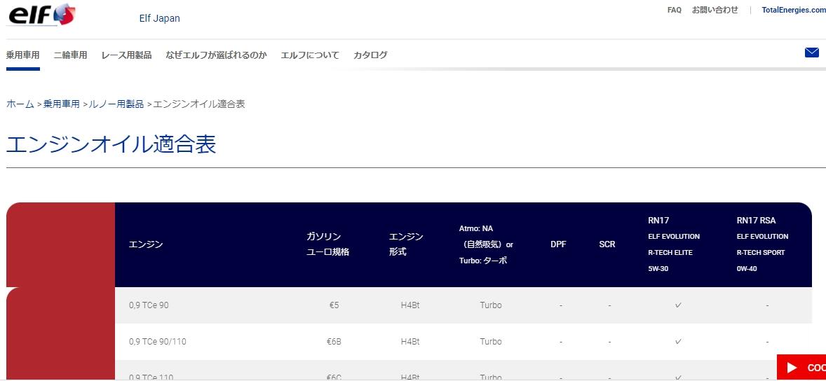The image size is (826, 381).
Task: Select the 0,9 TCe 90/110 engine cell
Action: point(158,342)
